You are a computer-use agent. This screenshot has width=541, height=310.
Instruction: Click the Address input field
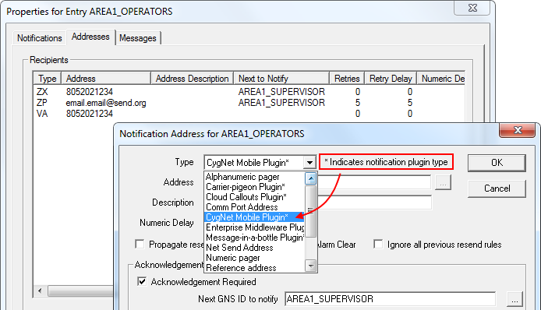coord(374,182)
